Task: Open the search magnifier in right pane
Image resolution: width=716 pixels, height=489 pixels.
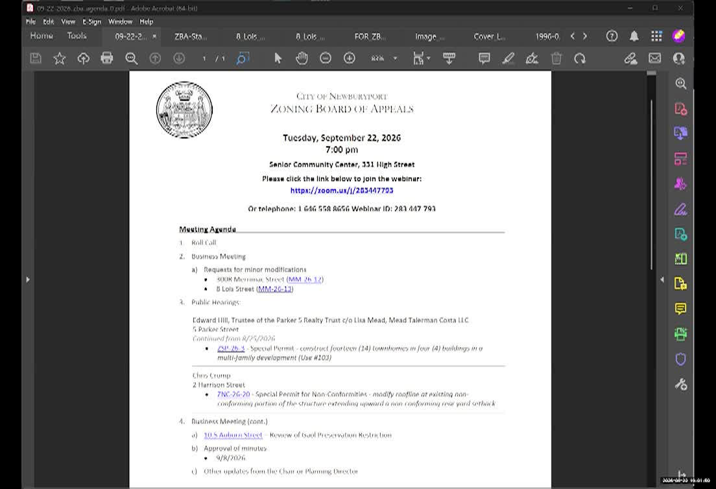Action: click(x=680, y=84)
